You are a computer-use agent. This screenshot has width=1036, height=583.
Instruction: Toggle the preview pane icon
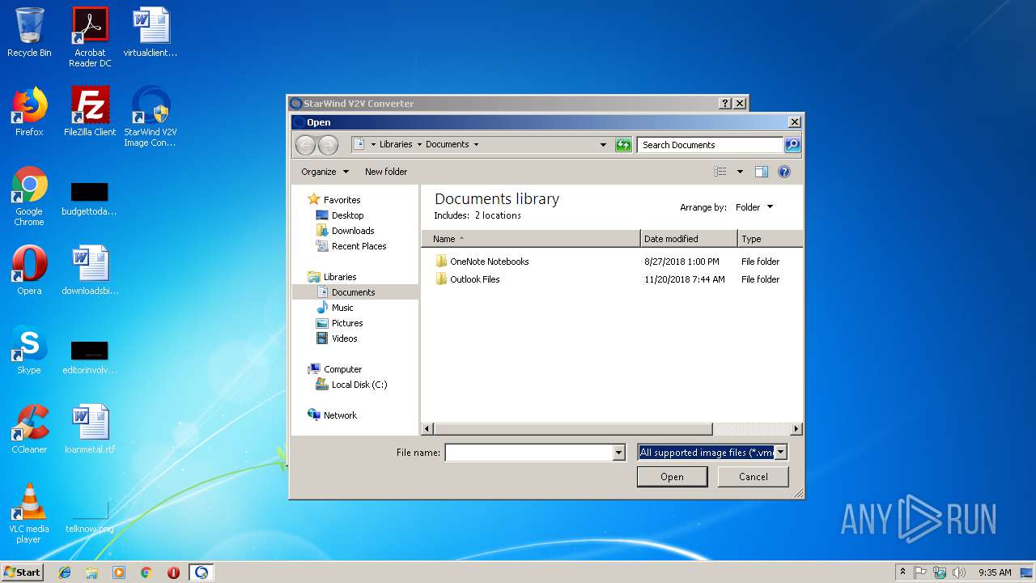click(x=761, y=172)
